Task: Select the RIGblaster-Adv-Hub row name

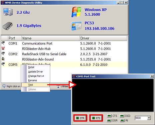Action: pyautogui.click(x=36, y=49)
